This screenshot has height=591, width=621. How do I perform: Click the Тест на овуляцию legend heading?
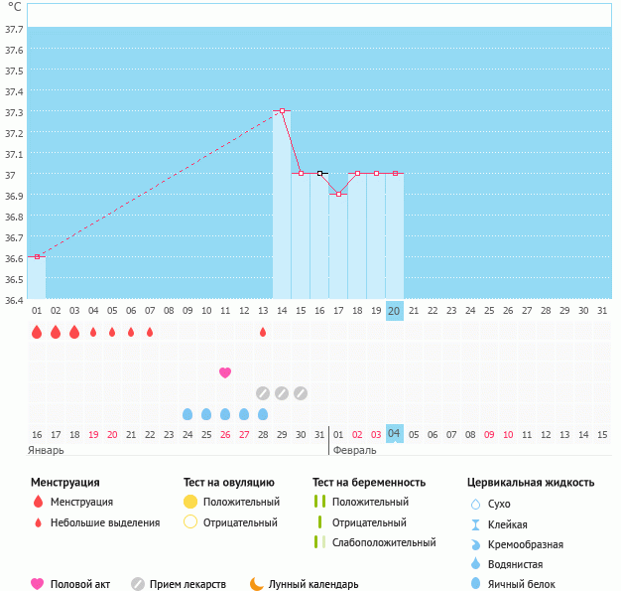[229, 483]
